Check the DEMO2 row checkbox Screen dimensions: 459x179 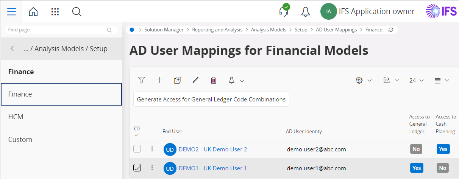137,149
